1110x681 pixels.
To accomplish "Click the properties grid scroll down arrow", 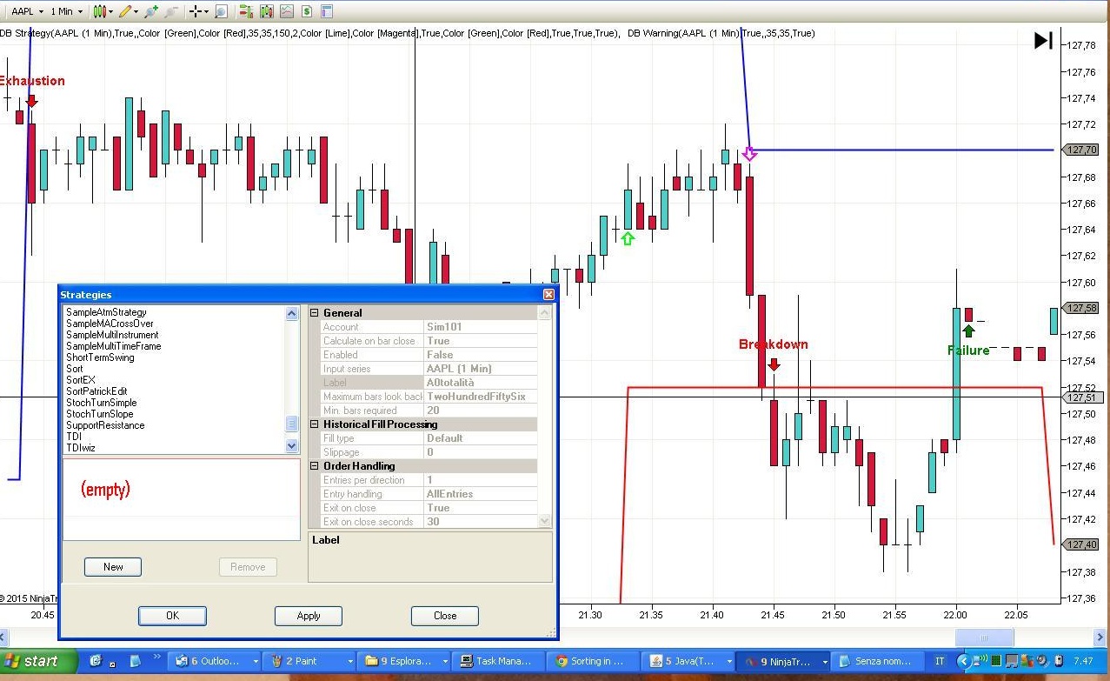I will tap(545, 521).
